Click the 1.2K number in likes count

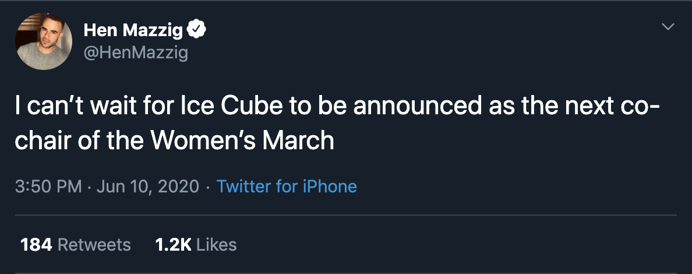coord(174,244)
